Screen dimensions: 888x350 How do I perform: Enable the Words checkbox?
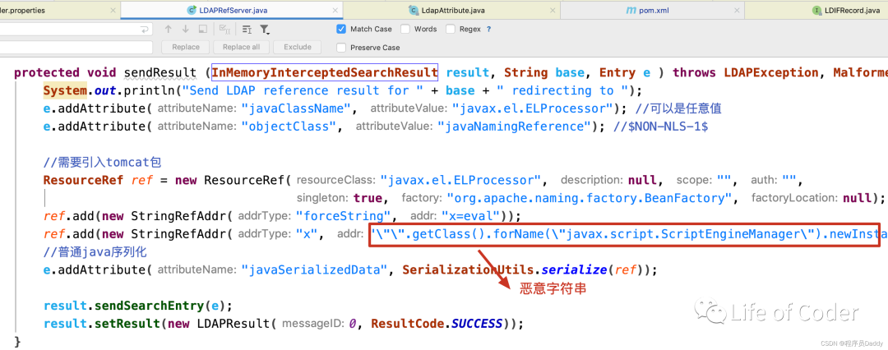pos(405,29)
